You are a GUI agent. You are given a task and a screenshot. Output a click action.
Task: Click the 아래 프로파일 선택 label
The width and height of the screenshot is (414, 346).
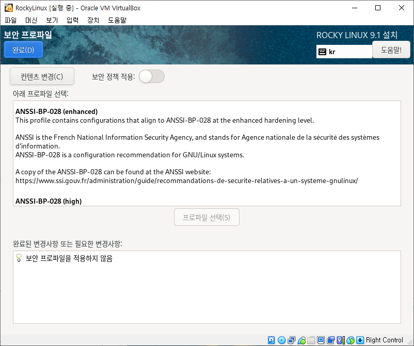[x=41, y=94]
